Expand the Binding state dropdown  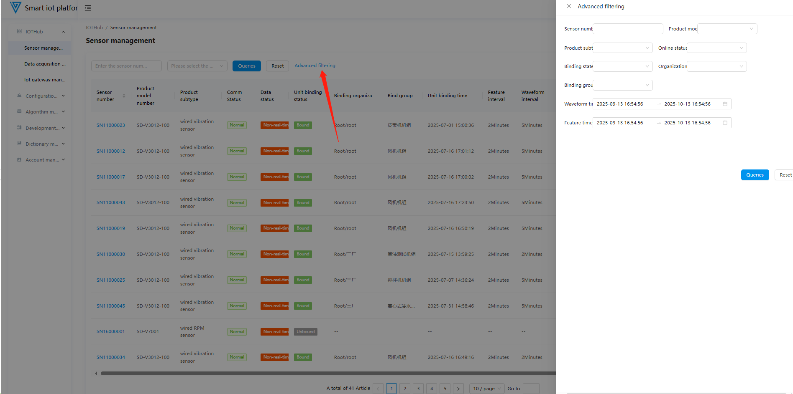tap(622, 66)
